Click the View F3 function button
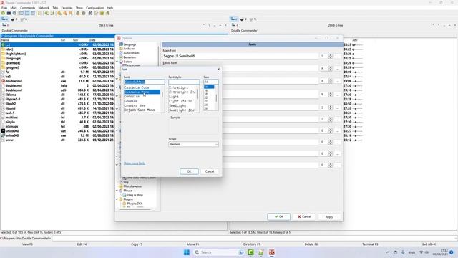The height and width of the screenshot is (258, 458). 27,244
